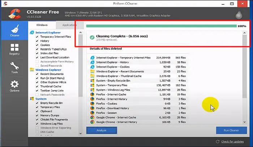Click the Internet Explorer group icon
This screenshot has height=147, width=253.
(x=32, y=33)
